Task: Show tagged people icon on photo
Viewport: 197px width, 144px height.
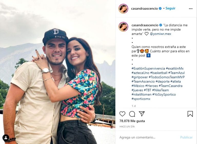Action: pos(6,138)
